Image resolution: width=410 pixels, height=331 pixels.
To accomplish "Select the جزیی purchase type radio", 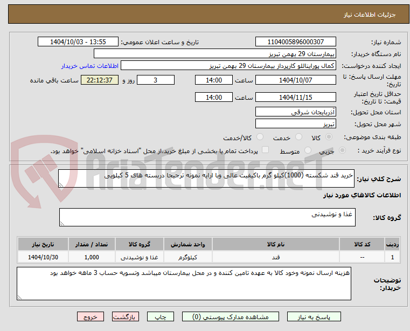I will click(x=342, y=150).
